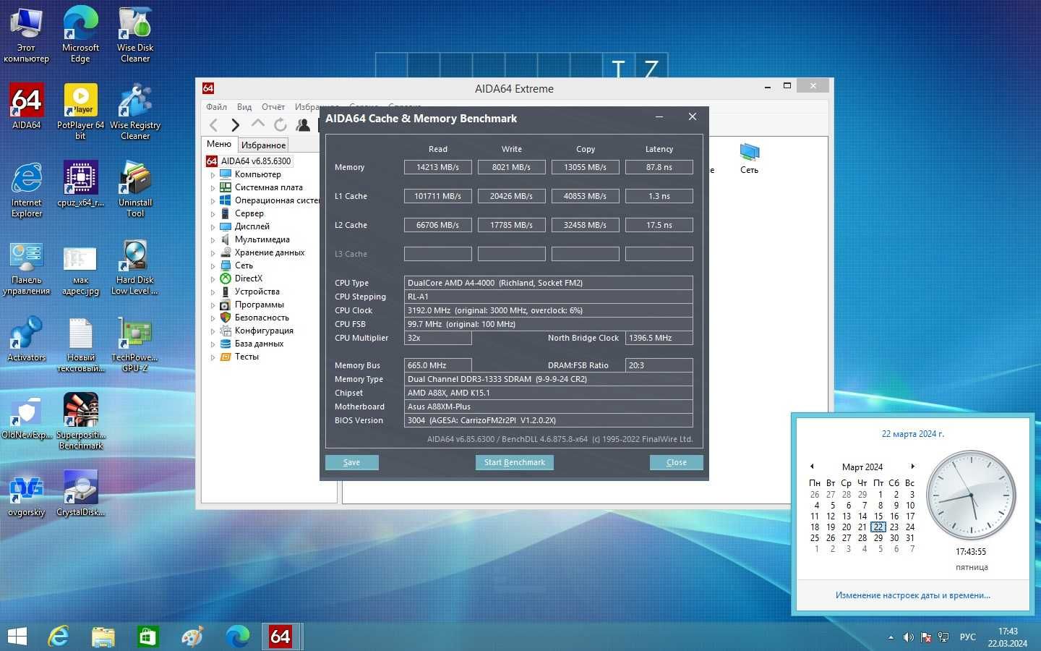Screen dimensions: 1041x651
Task: Click AIDA64 taskbar button
Action: (280, 637)
